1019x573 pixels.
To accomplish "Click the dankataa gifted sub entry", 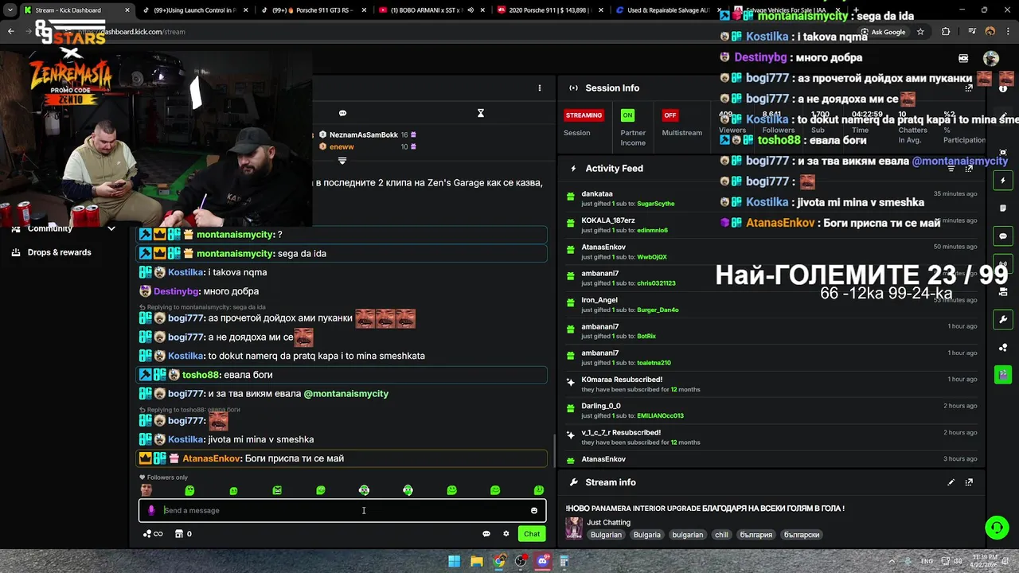I will tap(771, 198).
